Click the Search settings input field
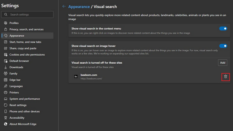Viewport: 233px width, 131px height. (x=27, y=15)
